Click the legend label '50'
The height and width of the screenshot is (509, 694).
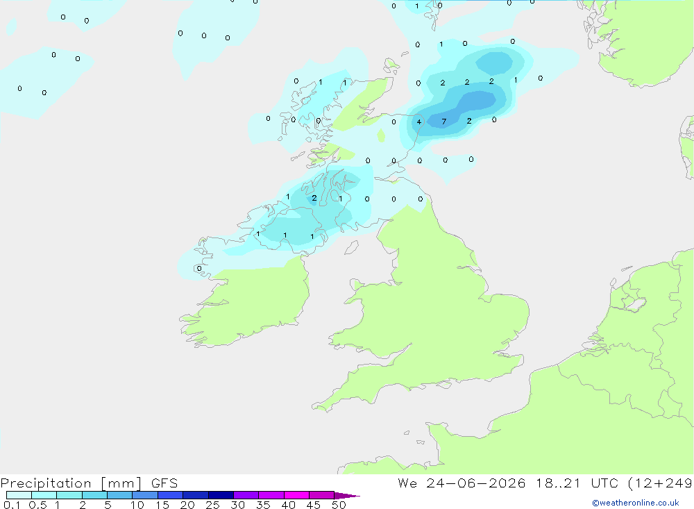(339, 505)
